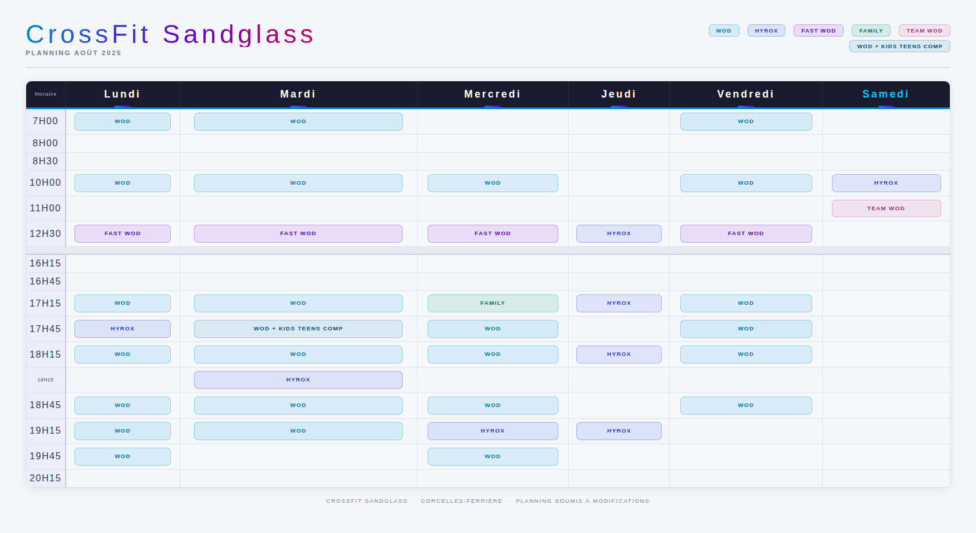The image size is (976, 533).
Task: Open Mardi 19H15 WOD class
Action: tap(298, 431)
